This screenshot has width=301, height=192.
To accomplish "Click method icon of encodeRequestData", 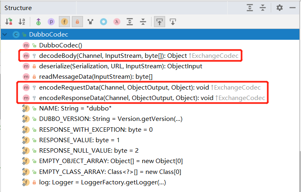I will click(x=26, y=88).
